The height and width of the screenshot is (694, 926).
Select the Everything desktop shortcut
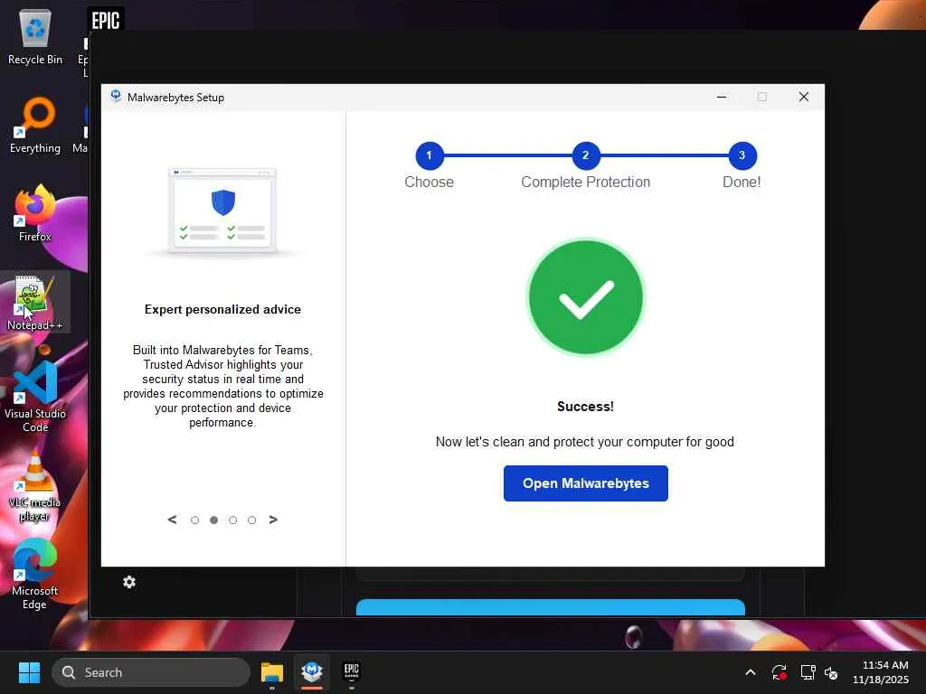click(x=35, y=126)
